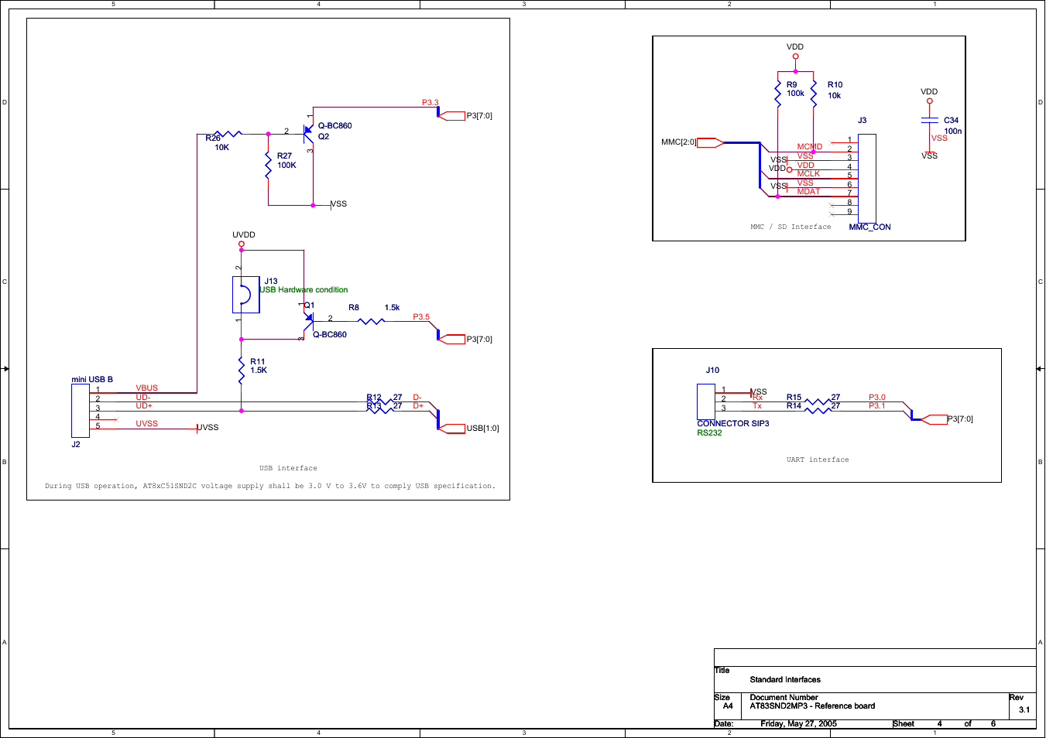Click the sheet number '4' in title block
Viewport: 1046px width, 738px height.
[940, 724]
